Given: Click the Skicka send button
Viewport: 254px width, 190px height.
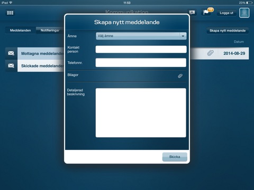Looking at the screenshot, I should tap(175, 157).
